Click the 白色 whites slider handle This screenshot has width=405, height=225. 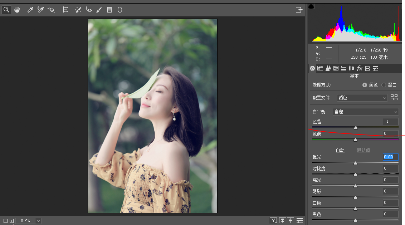(x=355, y=209)
